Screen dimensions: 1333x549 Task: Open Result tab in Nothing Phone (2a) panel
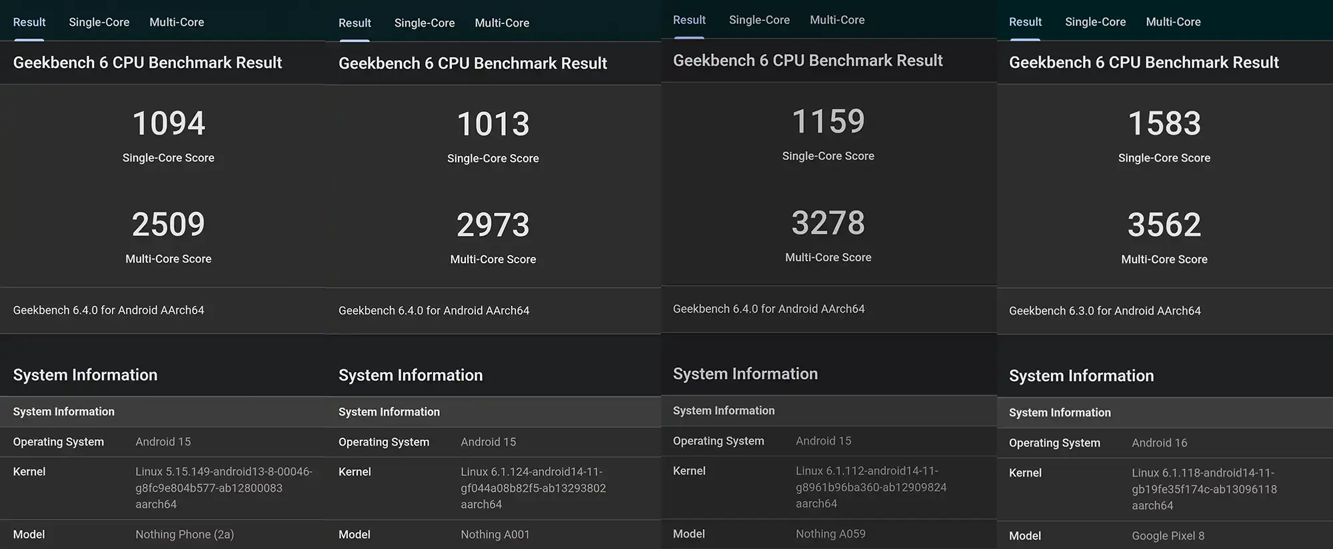coord(29,22)
